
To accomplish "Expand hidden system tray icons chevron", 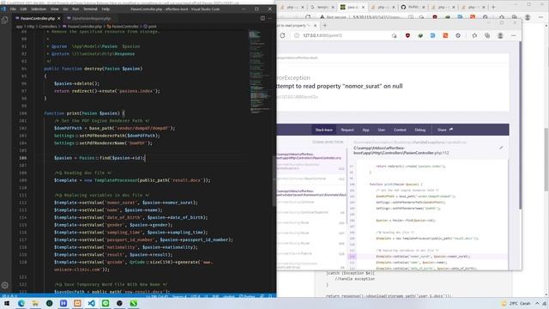I will tap(537, 303).
